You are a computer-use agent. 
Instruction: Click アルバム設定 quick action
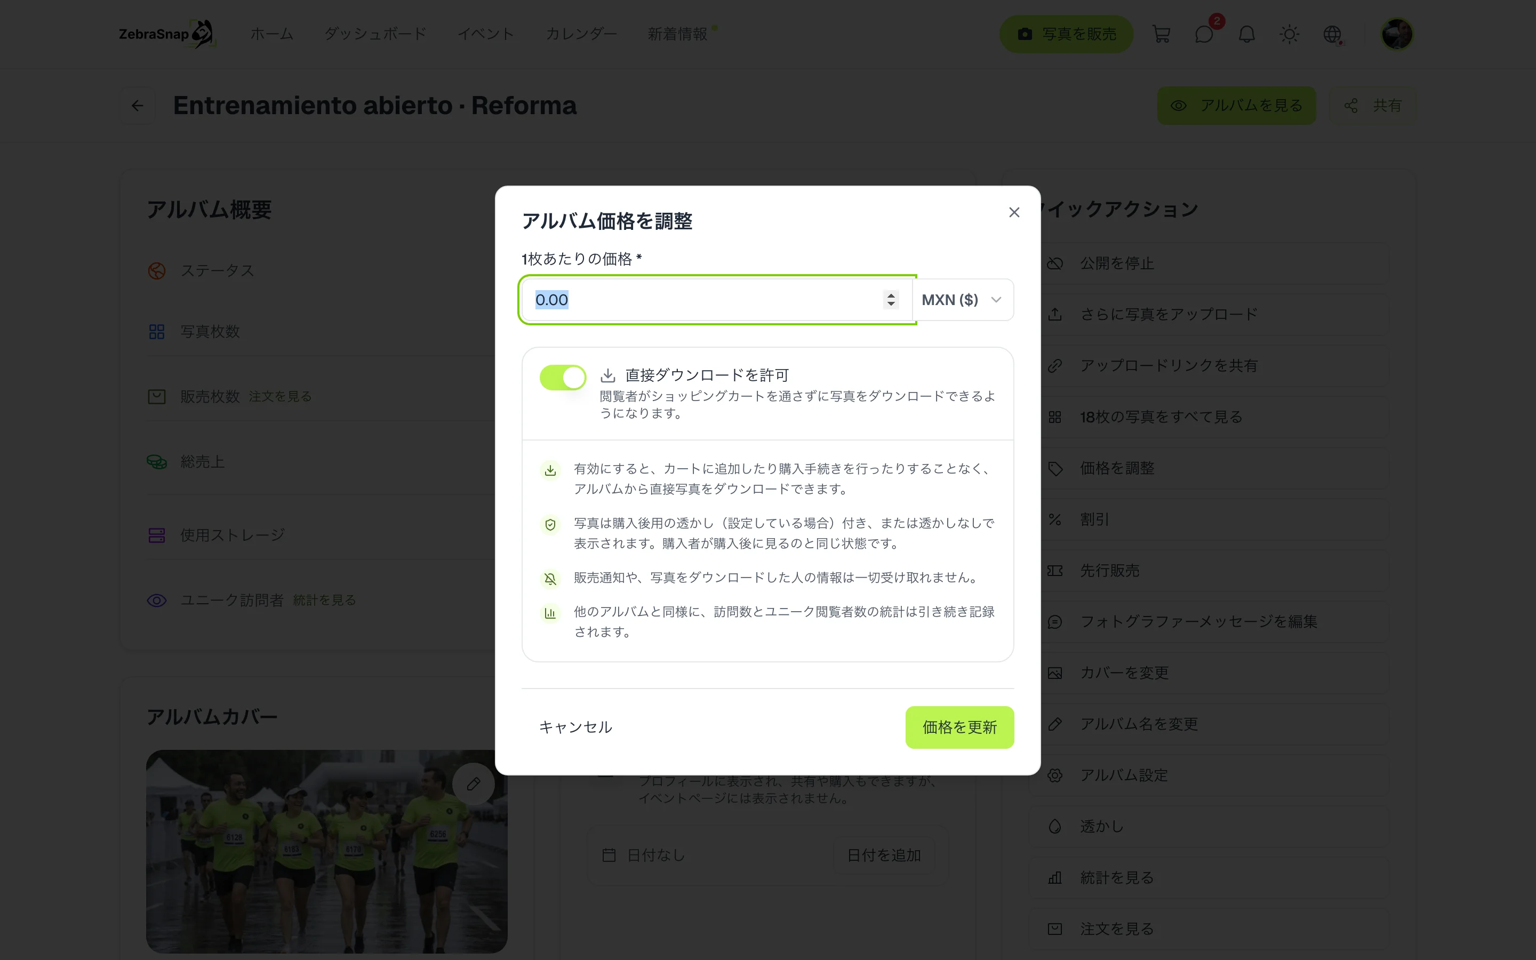(1209, 775)
